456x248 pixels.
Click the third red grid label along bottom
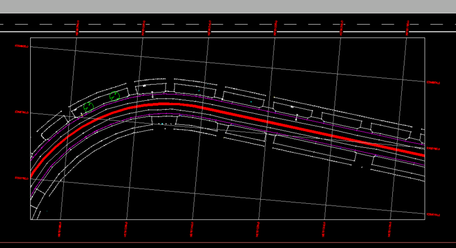(x=192, y=228)
